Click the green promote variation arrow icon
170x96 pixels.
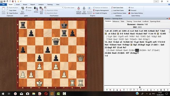coord(107,90)
